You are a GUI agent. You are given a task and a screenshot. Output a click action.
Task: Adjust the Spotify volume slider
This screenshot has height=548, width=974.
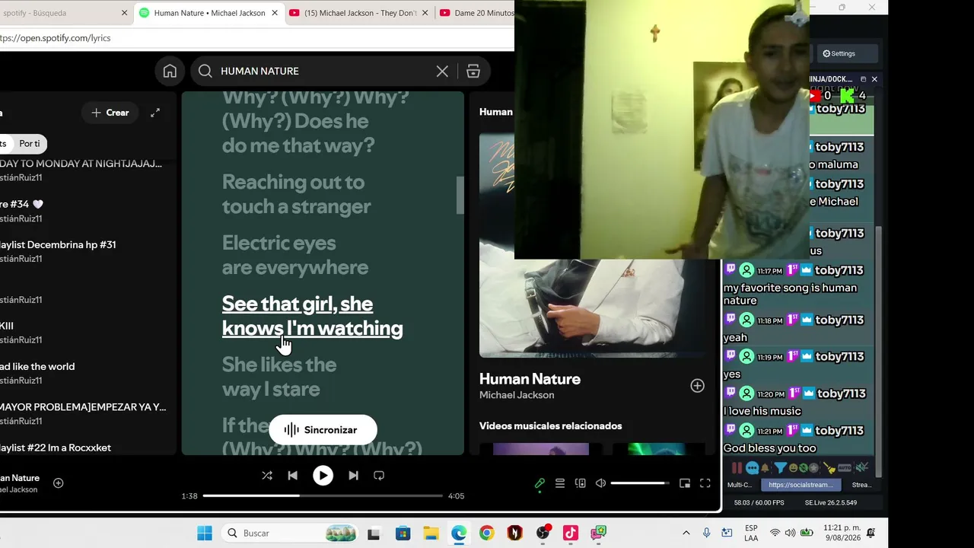639,483
